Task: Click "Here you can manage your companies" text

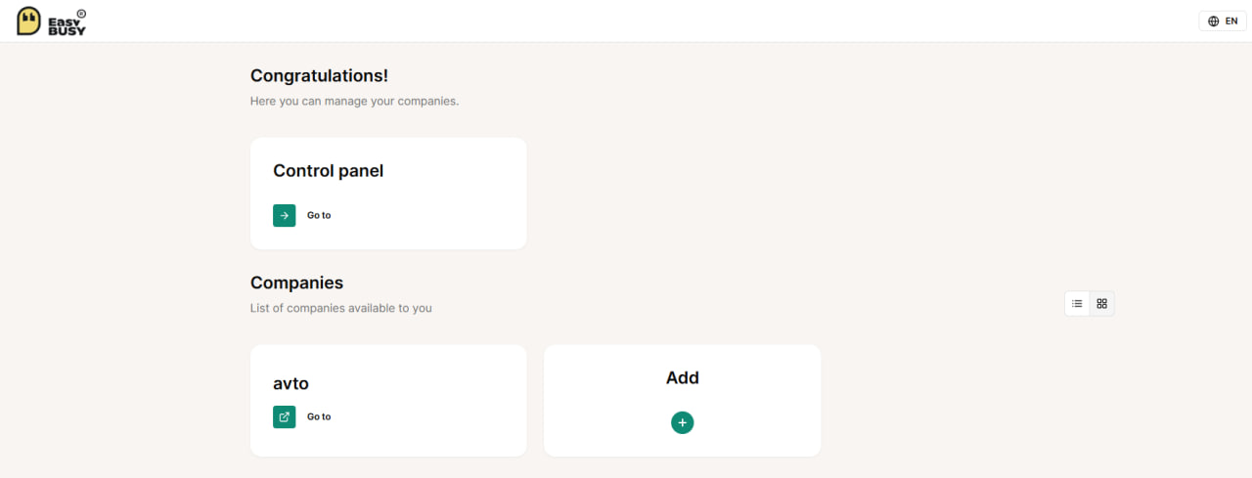Action: click(x=354, y=101)
